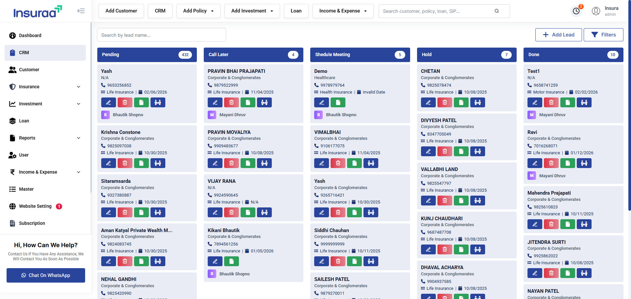The height and width of the screenshot is (299, 631).
Task: Delete the PRAVIN MOVALIYA lead
Action: click(x=231, y=163)
